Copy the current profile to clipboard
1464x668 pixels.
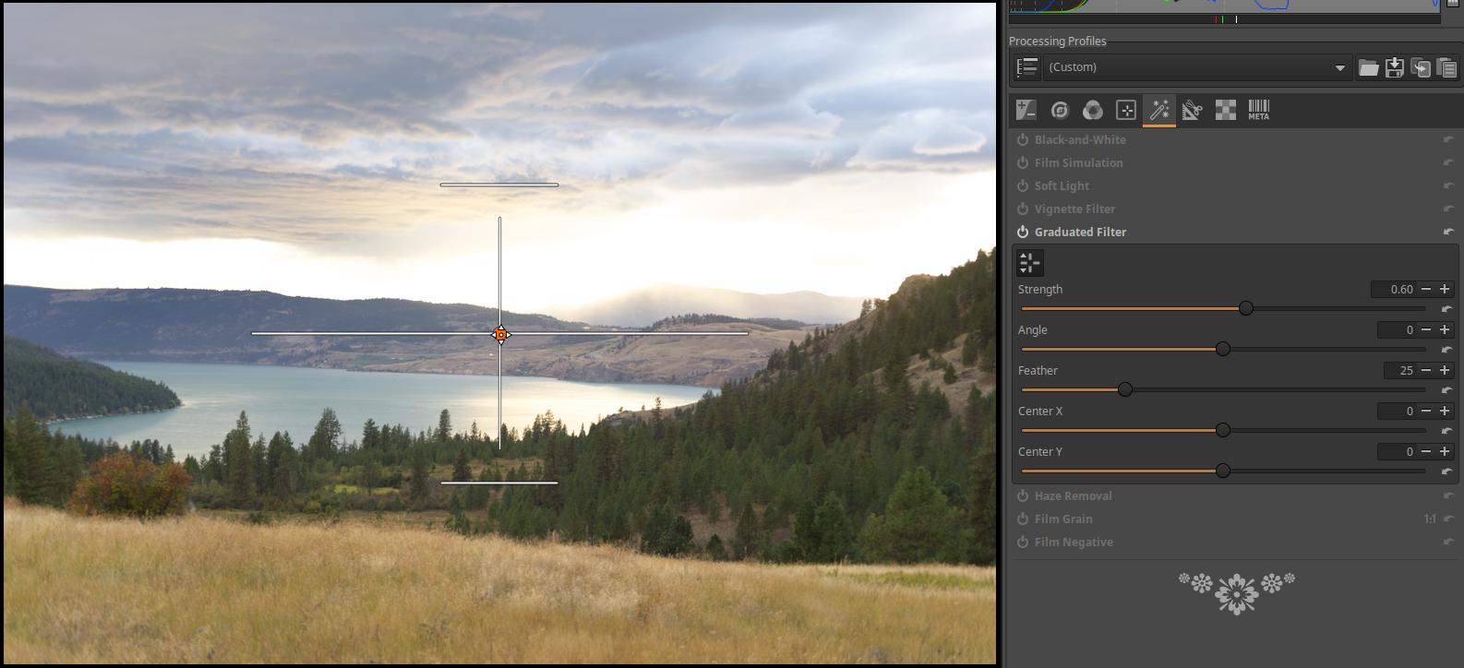pos(1421,67)
